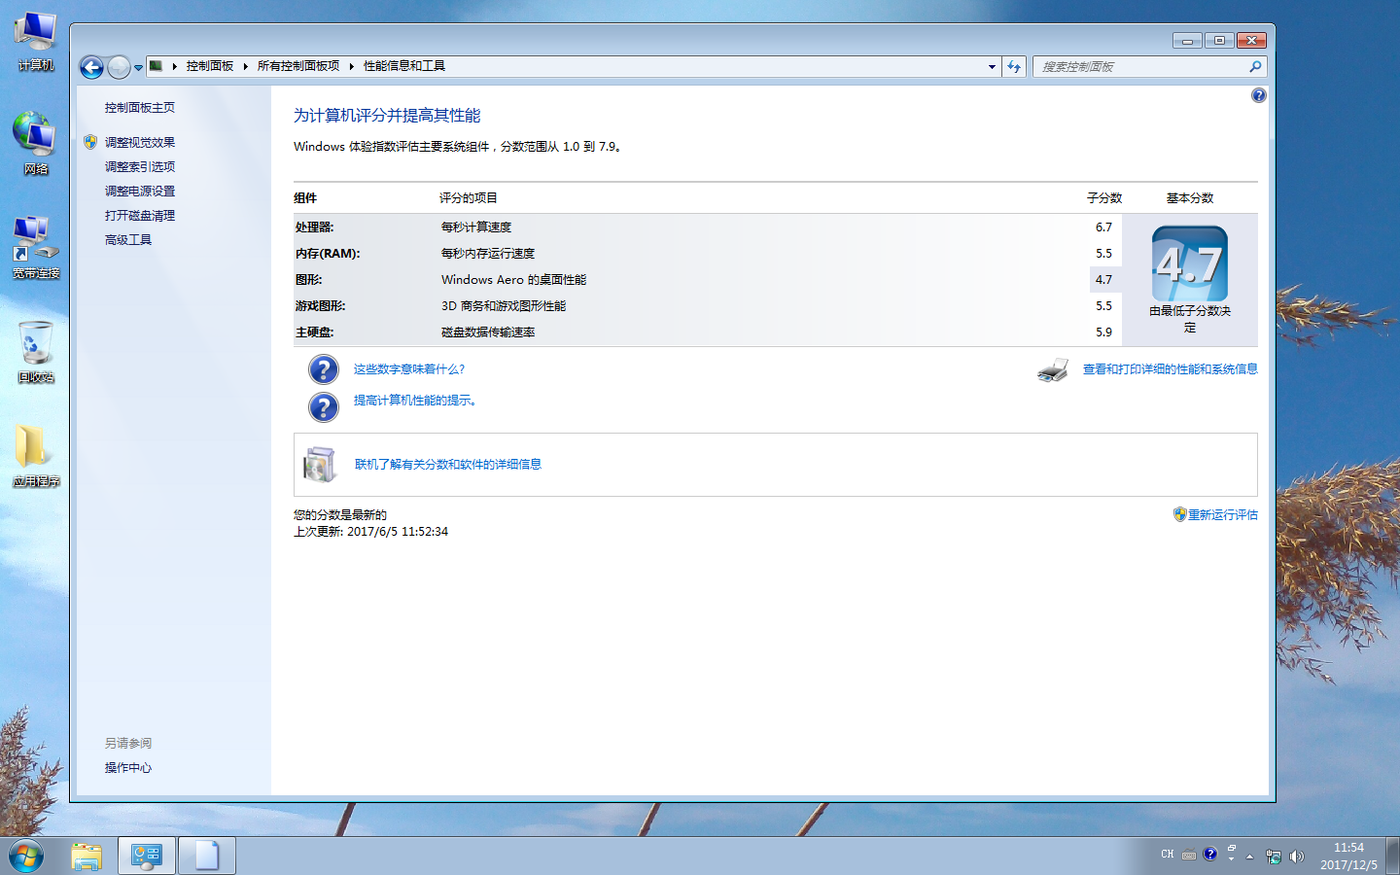Show hidden system tray icons
Image resolution: width=1400 pixels, height=875 pixels.
pos(1250,857)
